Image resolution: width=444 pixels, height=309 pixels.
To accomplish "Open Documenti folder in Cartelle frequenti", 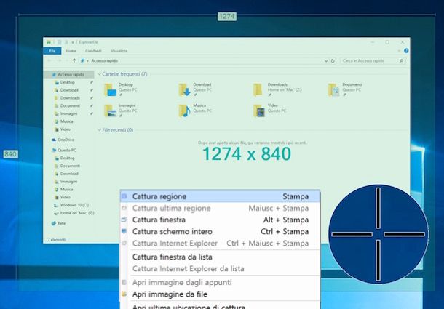I will (333, 89).
